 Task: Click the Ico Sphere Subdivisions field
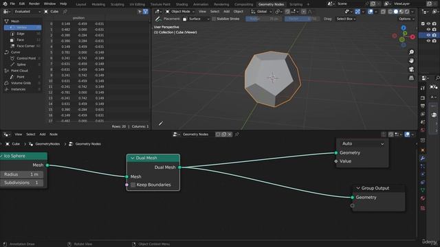tap(22, 183)
